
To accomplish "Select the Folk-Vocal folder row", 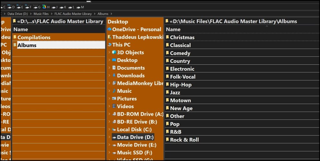I will pyautogui.click(x=242, y=77).
